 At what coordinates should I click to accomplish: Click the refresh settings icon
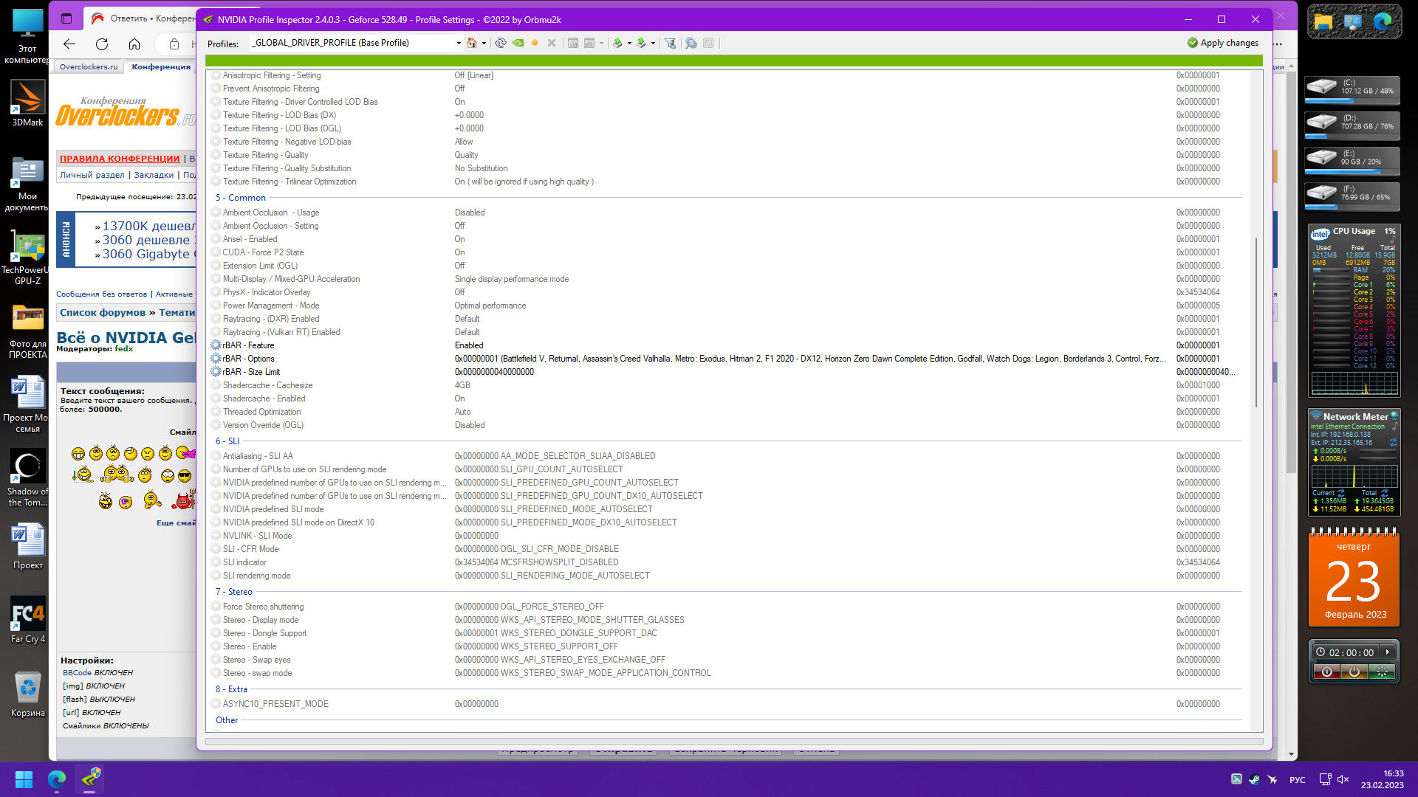(x=501, y=43)
